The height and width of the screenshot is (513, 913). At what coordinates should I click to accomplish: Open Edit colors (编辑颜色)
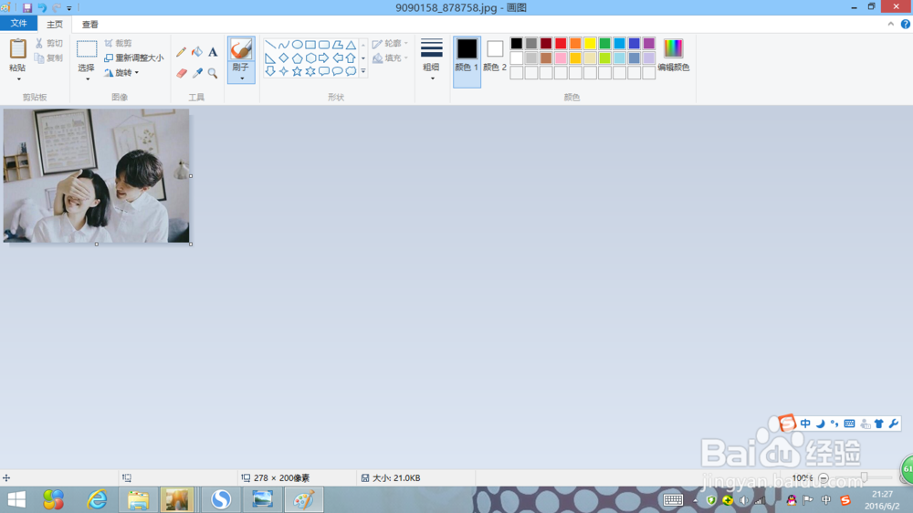(673, 56)
